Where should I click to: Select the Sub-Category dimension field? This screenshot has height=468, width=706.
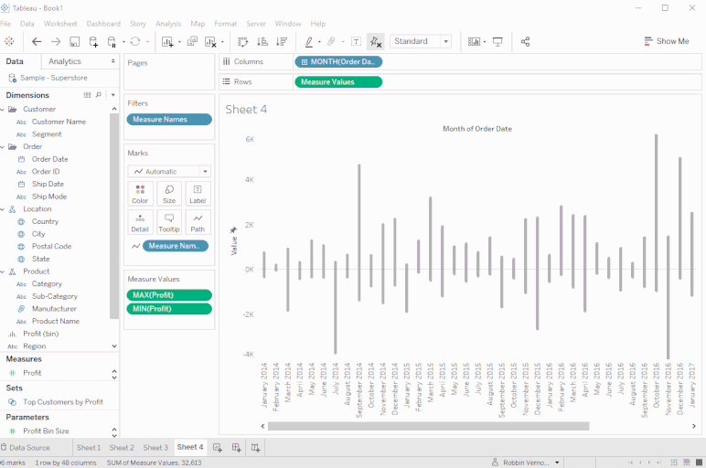(55, 296)
